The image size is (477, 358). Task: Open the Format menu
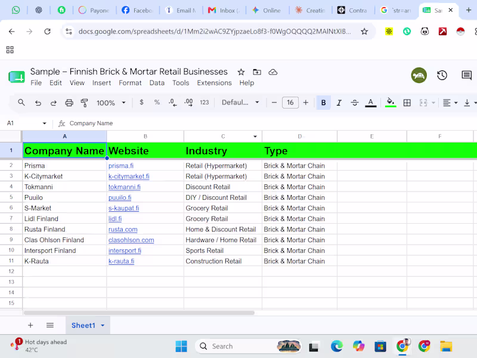point(130,83)
